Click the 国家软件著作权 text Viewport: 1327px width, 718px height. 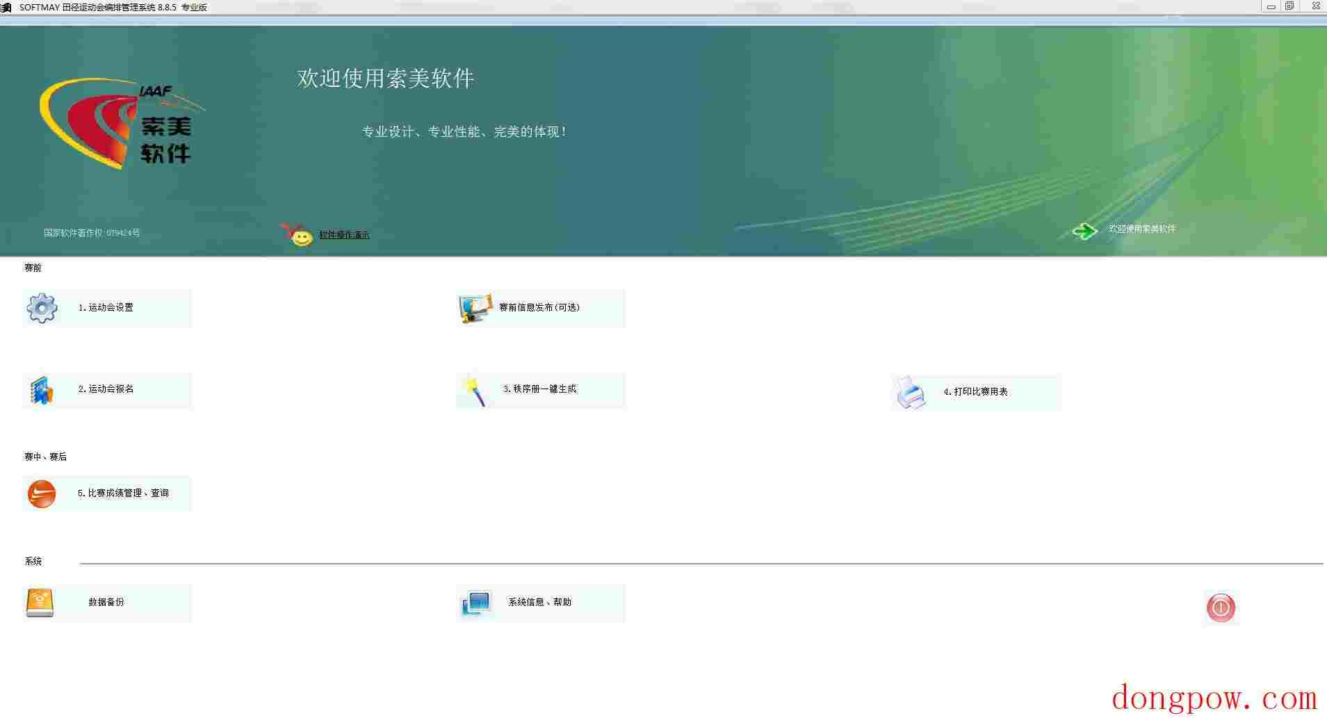[92, 233]
